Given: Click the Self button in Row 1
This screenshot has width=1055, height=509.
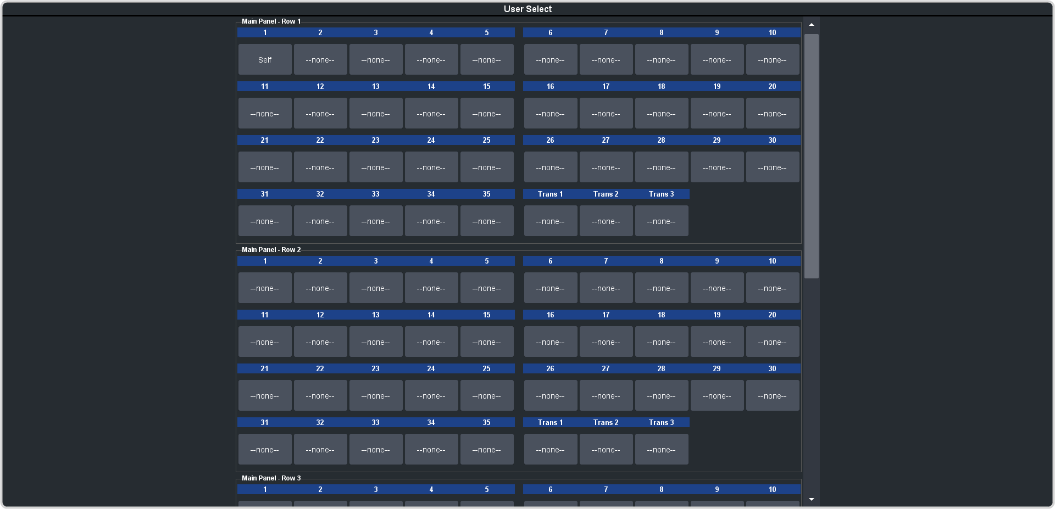Looking at the screenshot, I should (x=265, y=60).
